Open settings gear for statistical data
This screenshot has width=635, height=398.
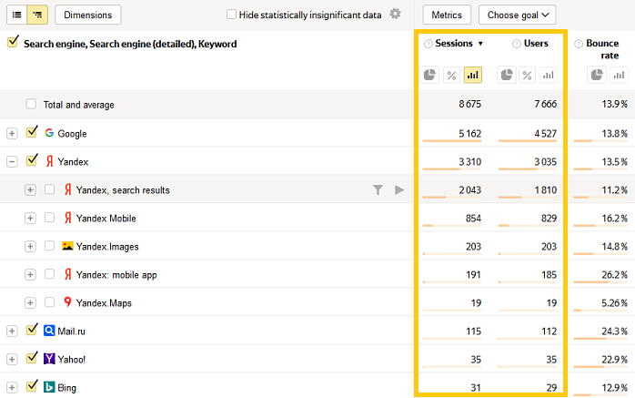[x=395, y=14]
